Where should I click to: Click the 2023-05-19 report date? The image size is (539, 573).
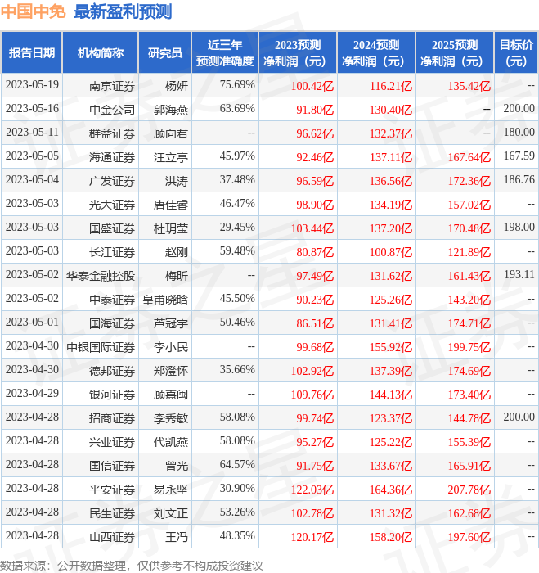coord(32,84)
